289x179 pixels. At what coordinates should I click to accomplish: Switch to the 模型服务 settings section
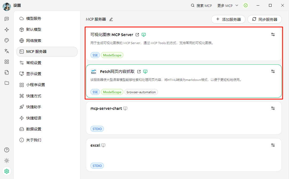33,18
